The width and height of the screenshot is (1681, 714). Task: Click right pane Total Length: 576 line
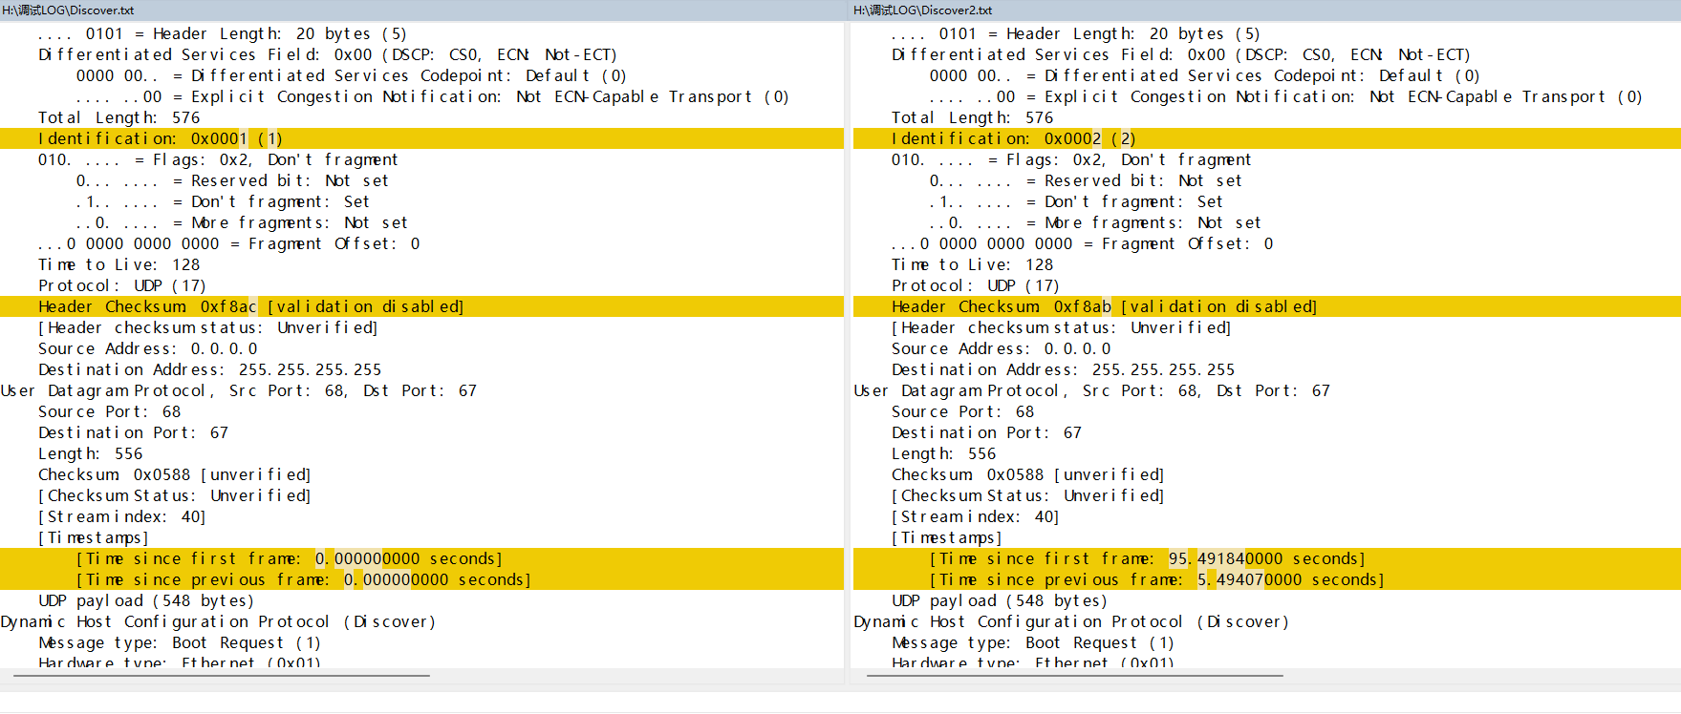coord(973,117)
